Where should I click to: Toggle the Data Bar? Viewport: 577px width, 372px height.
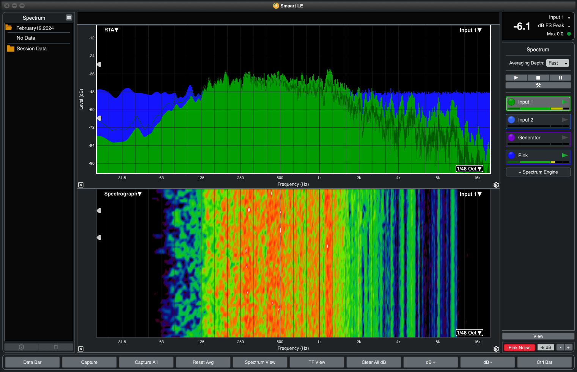point(32,362)
